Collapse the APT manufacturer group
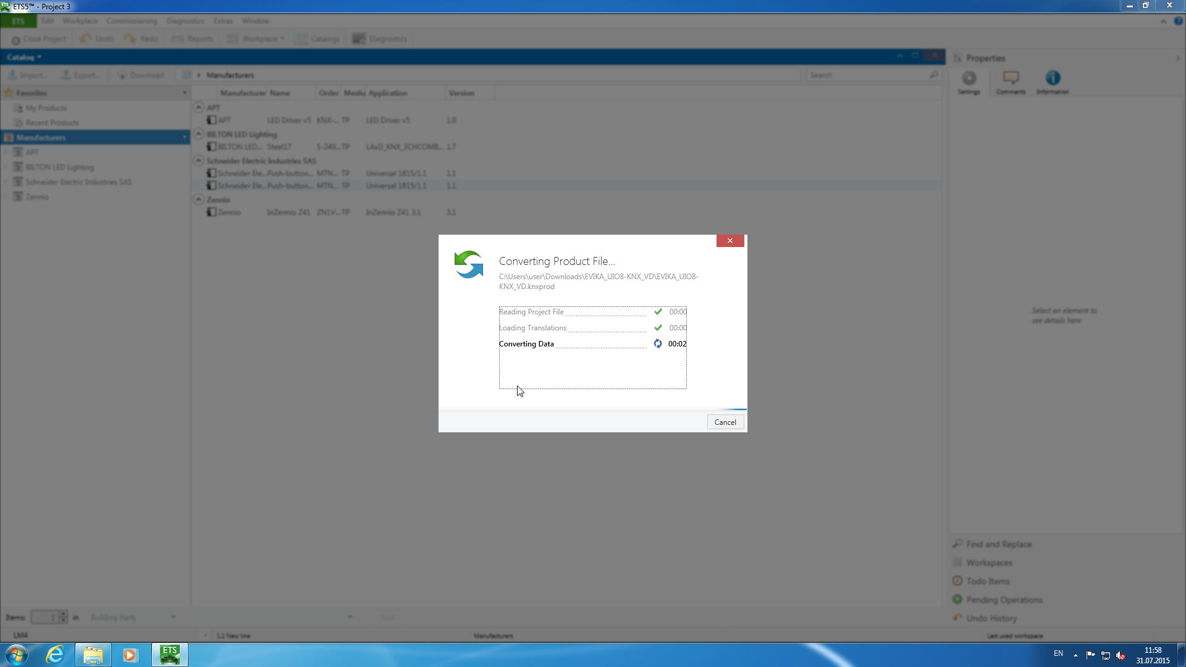 coord(198,107)
